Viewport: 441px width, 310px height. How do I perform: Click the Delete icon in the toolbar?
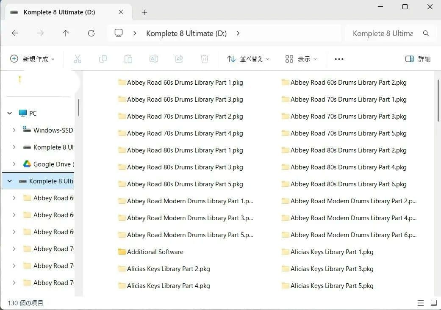click(x=205, y=59)
